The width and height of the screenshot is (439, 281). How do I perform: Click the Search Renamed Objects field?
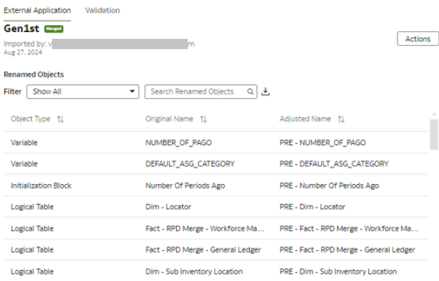point(195,91)
